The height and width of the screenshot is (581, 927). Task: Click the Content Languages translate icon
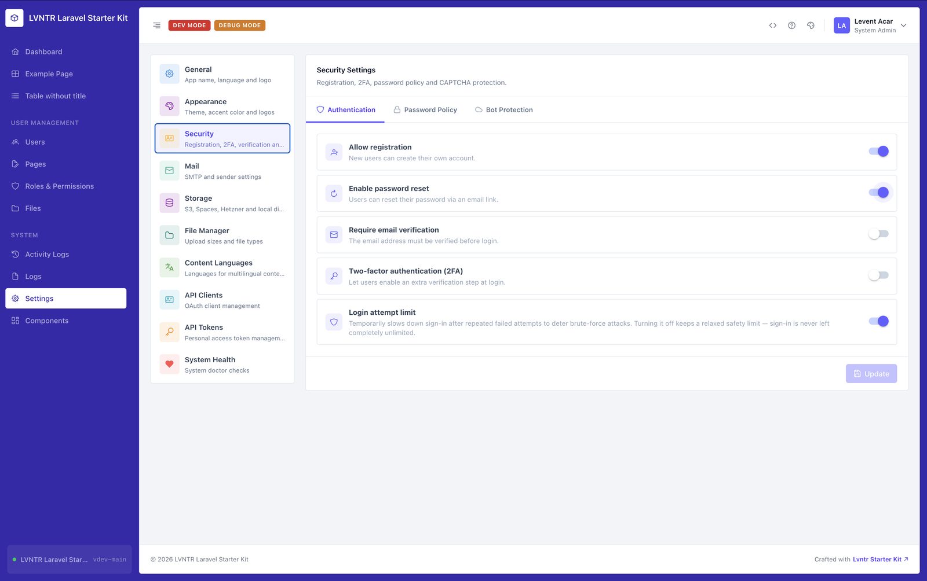coord(169,267)
